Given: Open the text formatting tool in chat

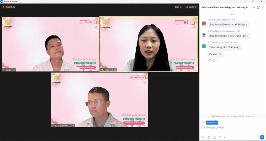Looking at the screenshot, I should pyautogui.click(x=203, y=137).
